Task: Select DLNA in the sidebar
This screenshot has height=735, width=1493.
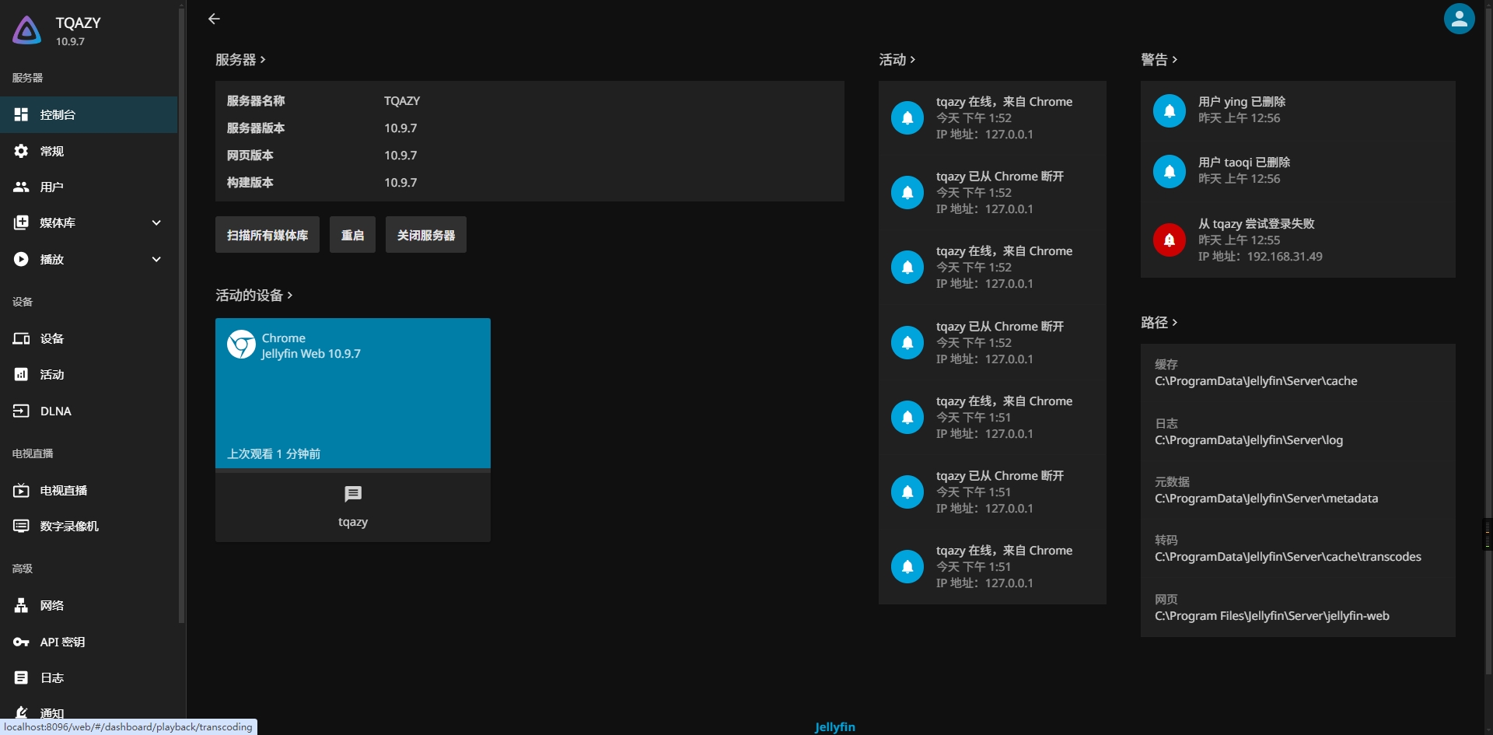Action: 55,411
